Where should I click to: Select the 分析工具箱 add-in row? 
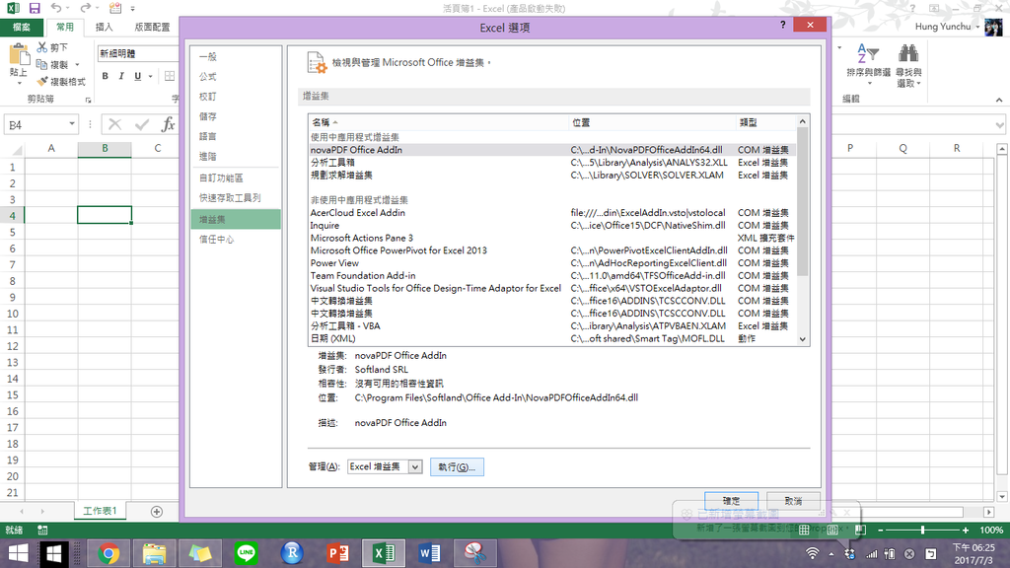coord(552,163)
